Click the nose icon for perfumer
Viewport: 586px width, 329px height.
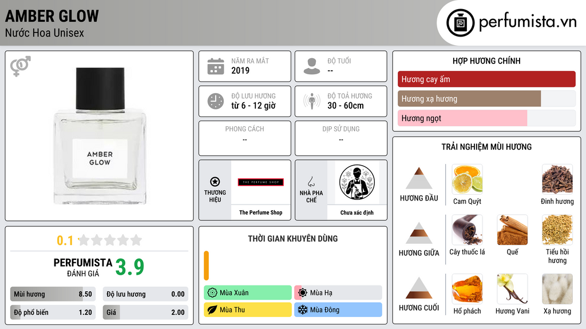(x=311, y=182)
